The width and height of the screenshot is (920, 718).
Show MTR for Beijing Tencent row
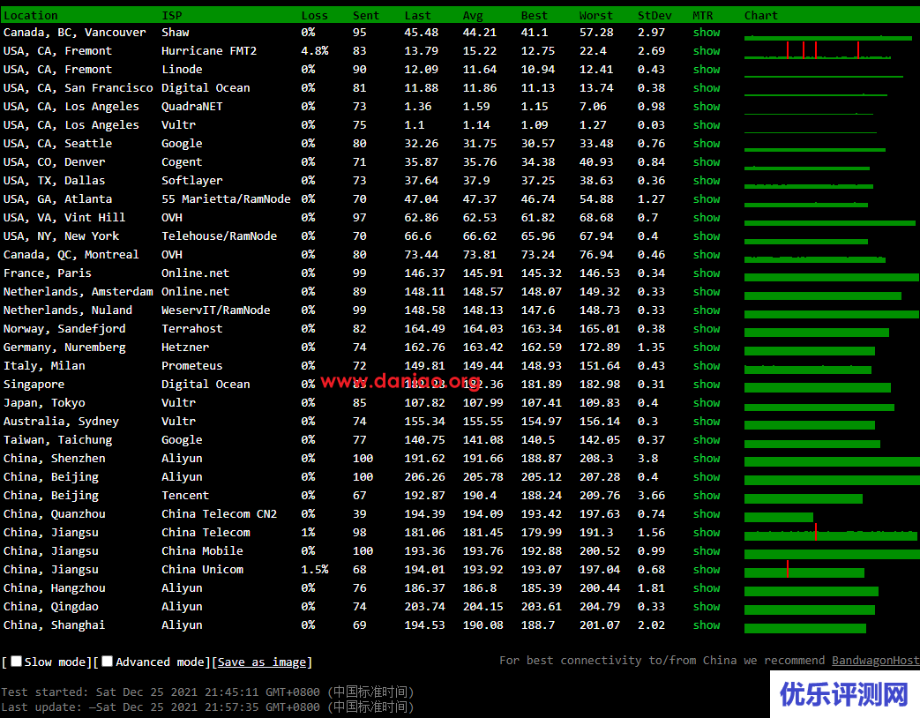click(x=707, y=495)
